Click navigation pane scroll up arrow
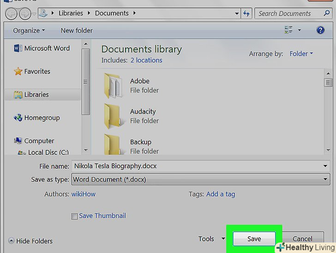The width and height of the screenshot is (336, 253). click(86, 44)
